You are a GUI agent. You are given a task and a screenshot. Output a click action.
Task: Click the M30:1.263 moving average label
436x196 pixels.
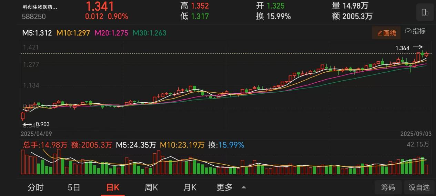tap(150, 33)
